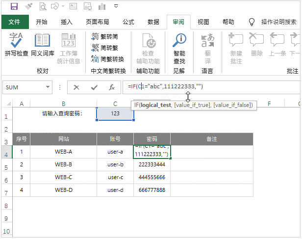This screenshot has height=239, width=302.
Task: Switch to the 插入 tab
Action: click(67, 22)
